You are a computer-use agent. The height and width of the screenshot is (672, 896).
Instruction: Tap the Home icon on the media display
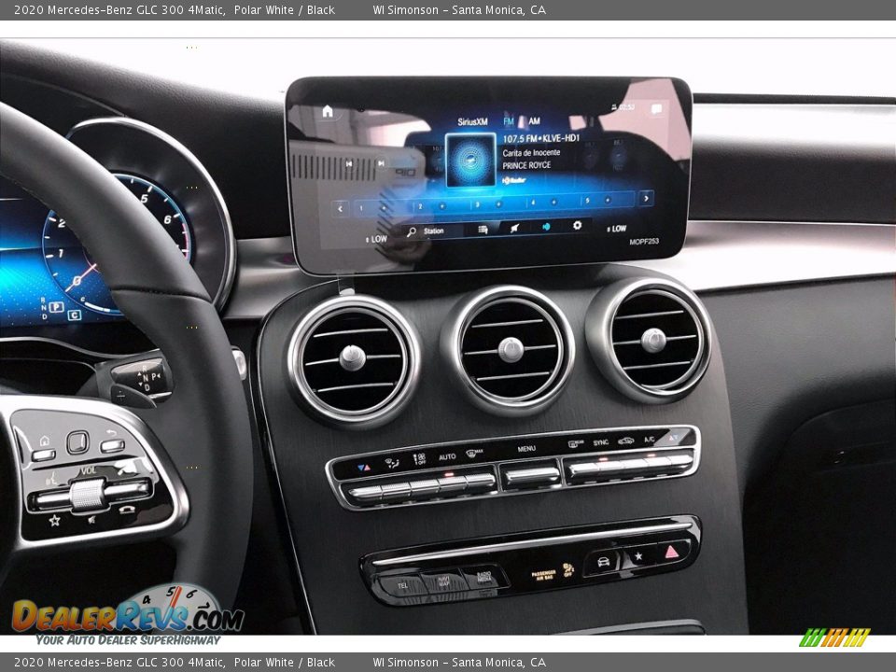[327, 112]
